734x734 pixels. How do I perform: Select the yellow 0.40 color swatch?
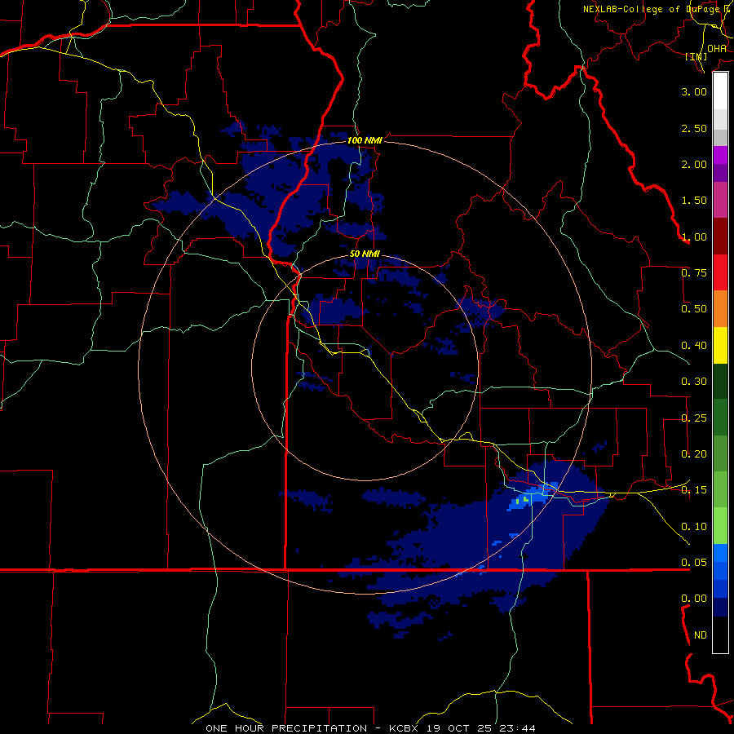(720, 345)
